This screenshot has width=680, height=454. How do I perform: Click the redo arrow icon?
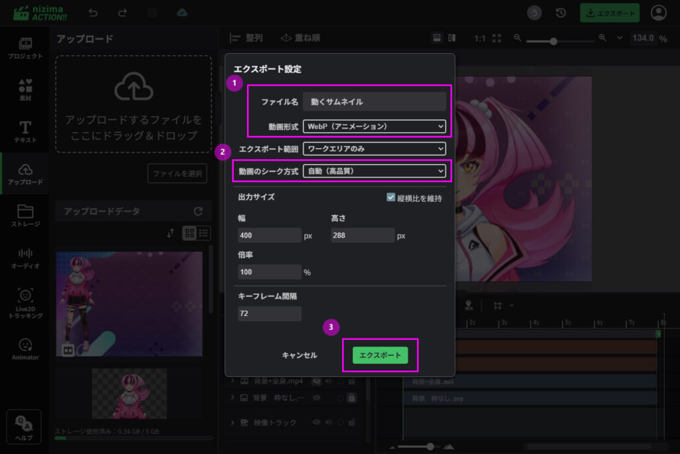click(x=122, y=13)
